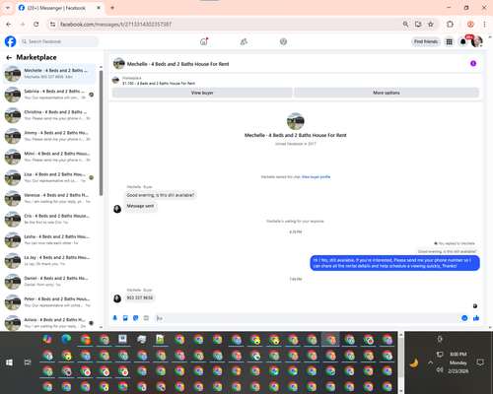Image resolution: width=493 pixels, height=394 pixels.
Task: Open the purple conversation info icon
Action: [x=473, y=63]
